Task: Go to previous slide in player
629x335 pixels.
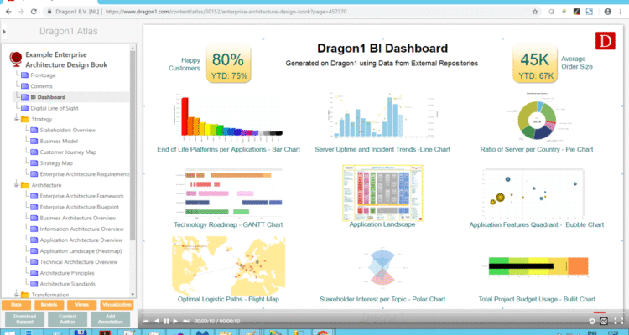Action: coord(157,321)
